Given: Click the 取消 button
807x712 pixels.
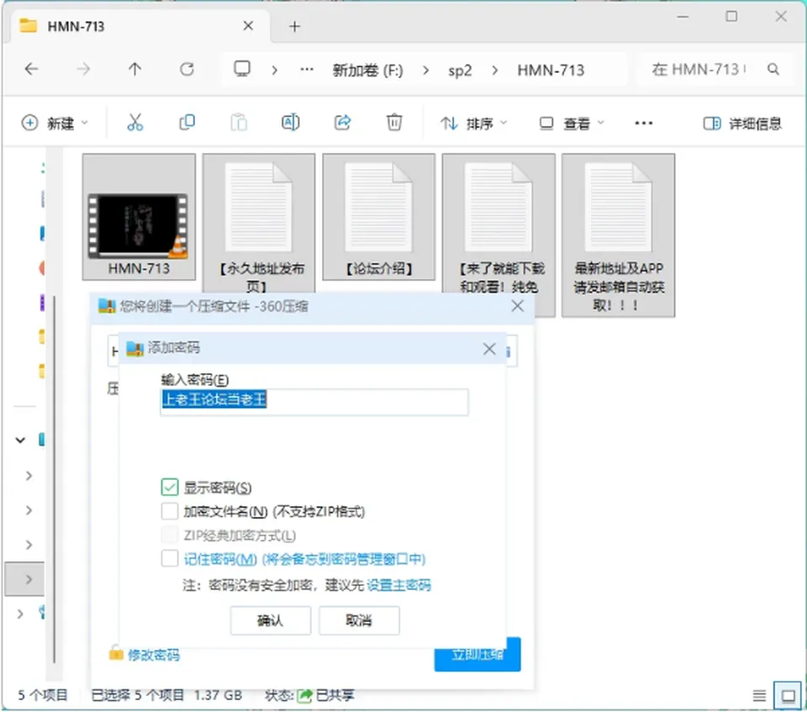Looking at the screenshot, I should (359, 620).
